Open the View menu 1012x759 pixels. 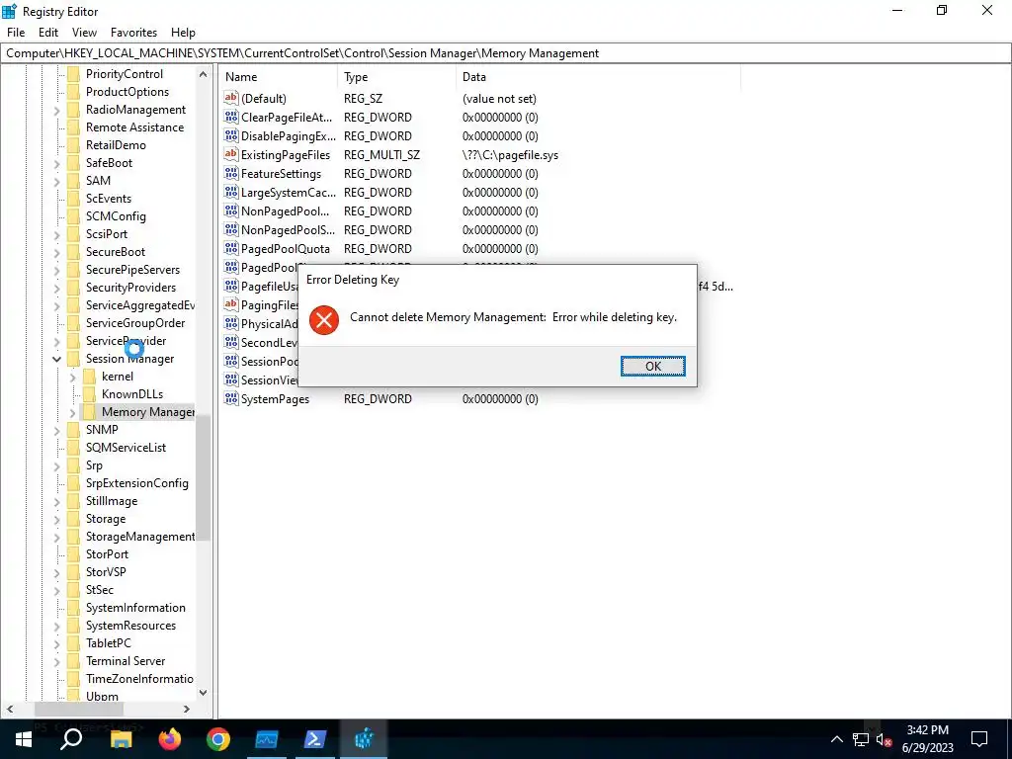[84, 33]
